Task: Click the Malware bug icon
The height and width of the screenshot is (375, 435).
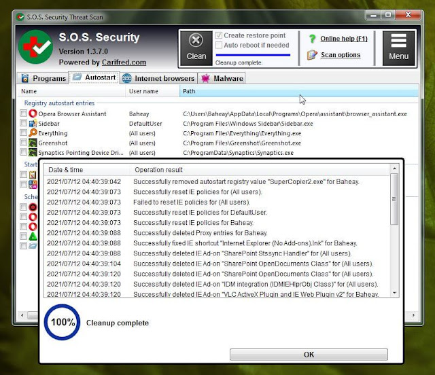Action: point(205,79)
